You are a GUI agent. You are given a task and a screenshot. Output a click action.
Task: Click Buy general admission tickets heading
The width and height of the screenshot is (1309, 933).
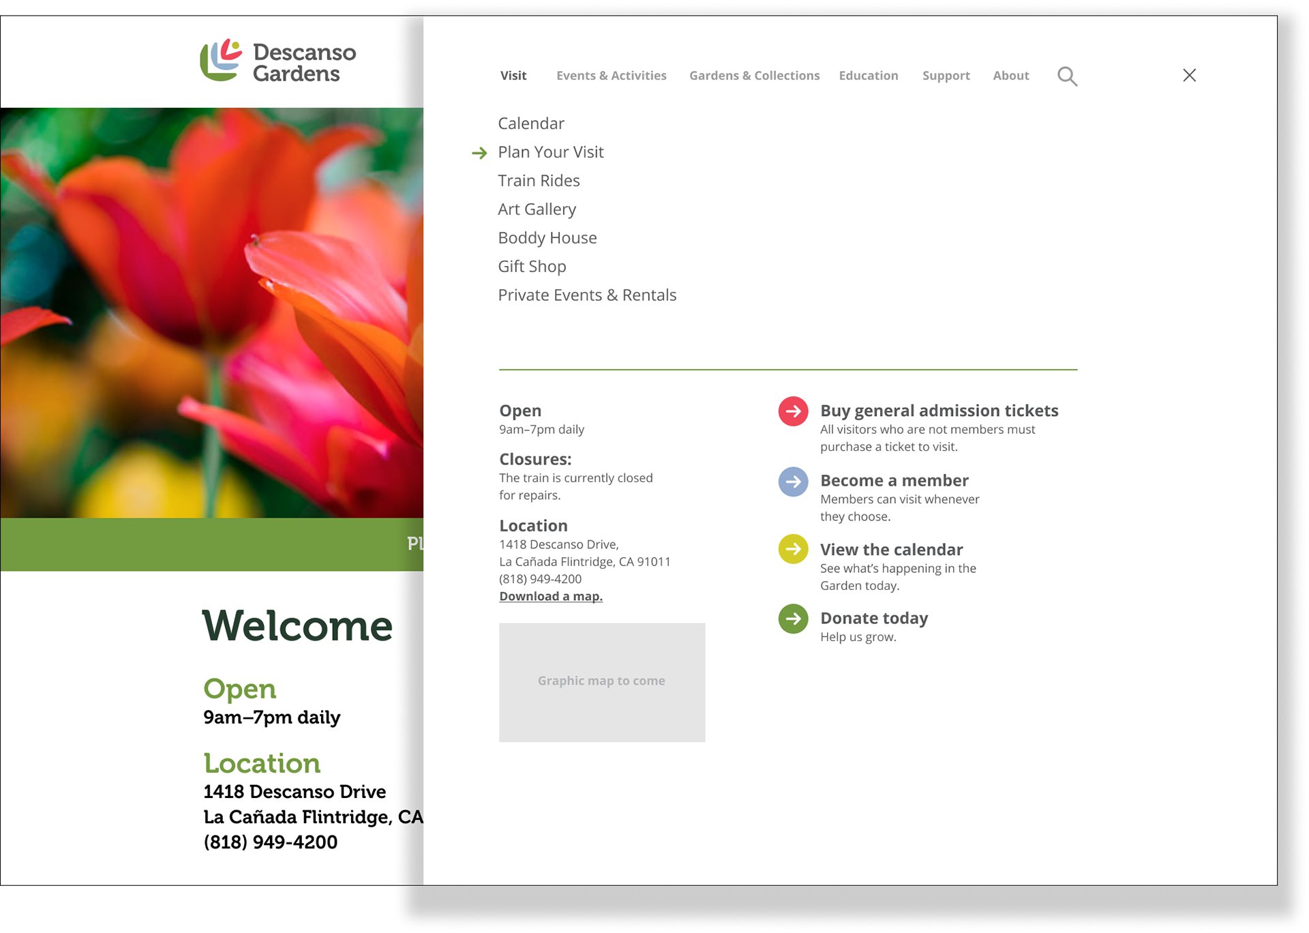tap(939, 411)
